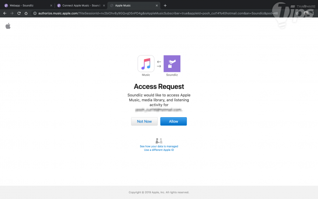Click the browser forward arrow

click(12, 13)
